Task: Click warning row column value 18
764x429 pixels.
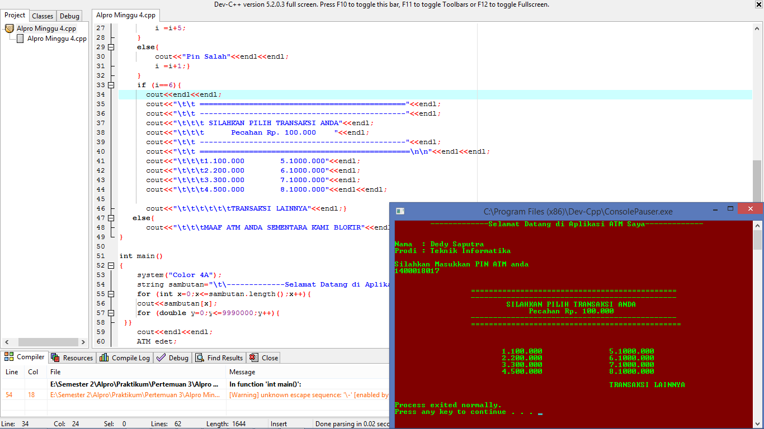Action: pos(32,395)
